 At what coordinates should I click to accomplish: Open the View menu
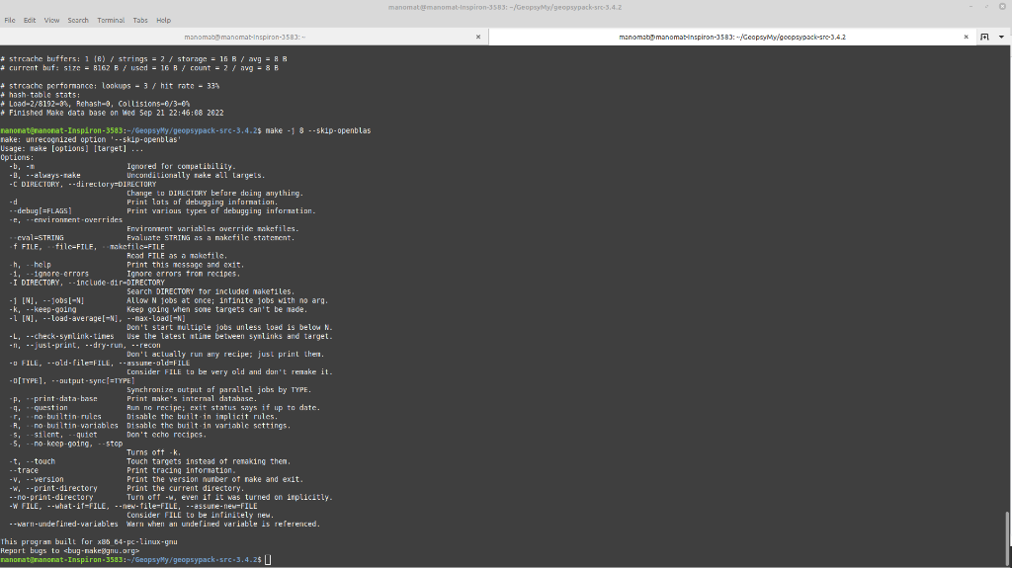(x=51, y=20)
